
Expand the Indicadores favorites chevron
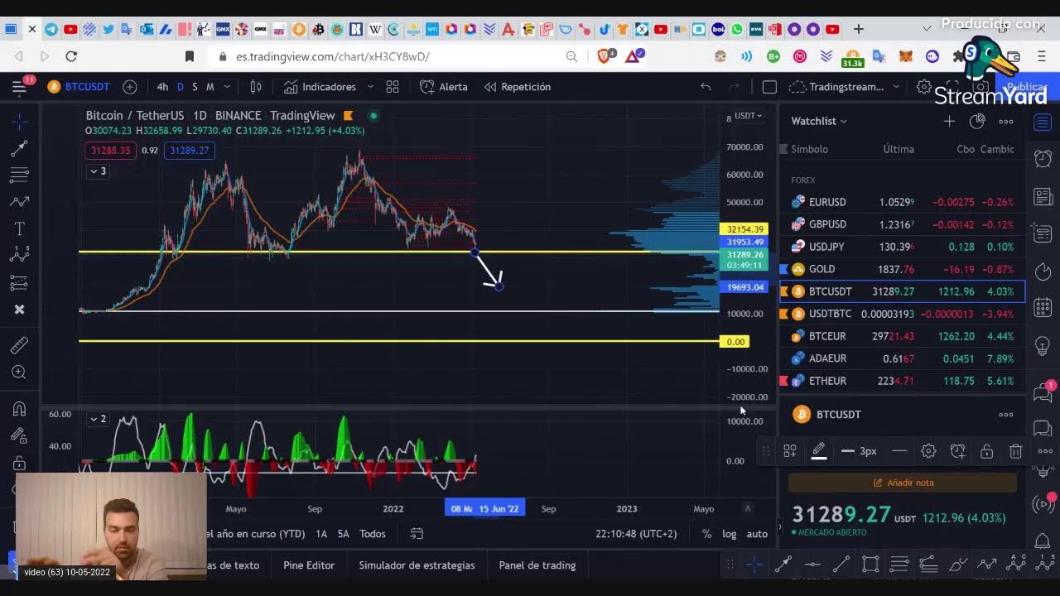point(370,86)
